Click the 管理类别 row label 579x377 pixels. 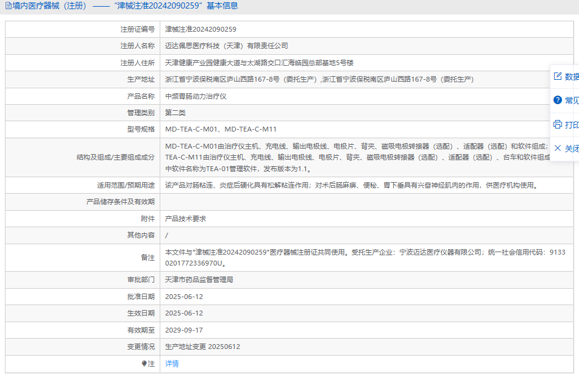click(x=141, y=113)
